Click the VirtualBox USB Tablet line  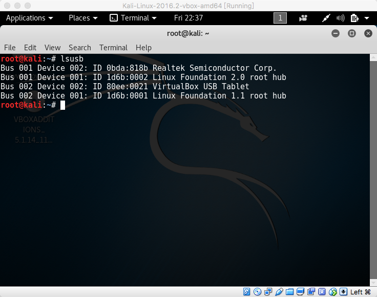(x=125, y=86)
